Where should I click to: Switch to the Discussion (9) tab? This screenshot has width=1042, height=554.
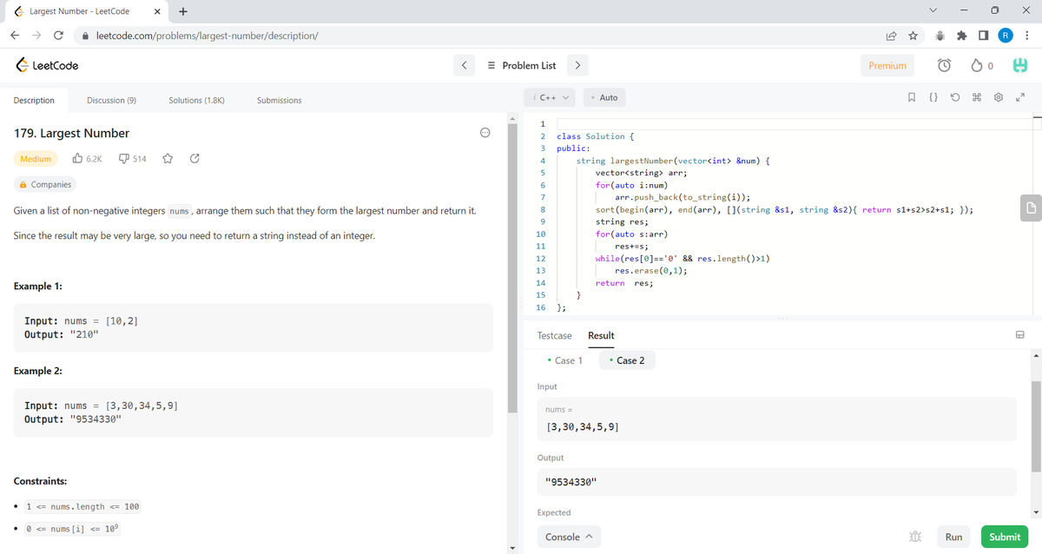coord(112,100)
